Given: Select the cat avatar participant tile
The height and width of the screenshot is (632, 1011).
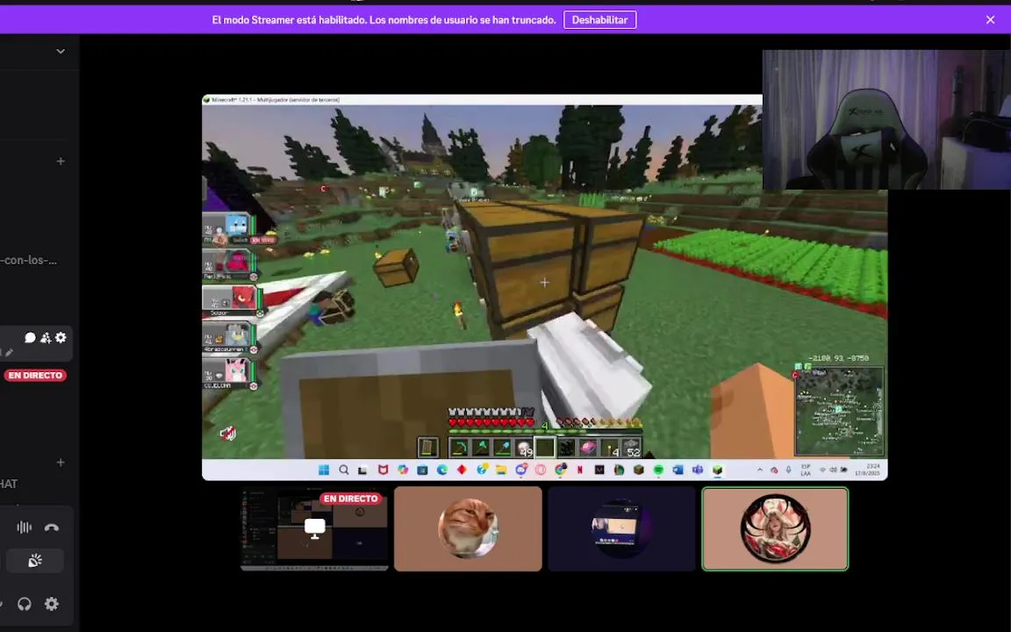Looking at the screenshot, I should point(468,528).
